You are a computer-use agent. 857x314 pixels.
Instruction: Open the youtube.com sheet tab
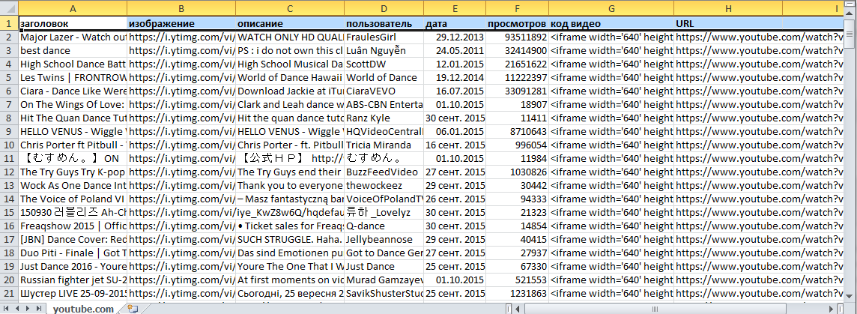point(83,309)
